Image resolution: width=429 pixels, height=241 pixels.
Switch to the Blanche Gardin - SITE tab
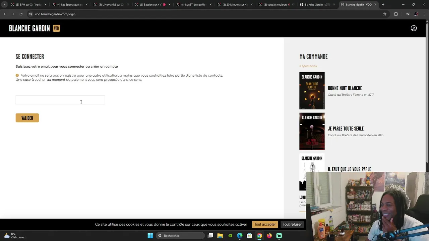click(317, 5)
